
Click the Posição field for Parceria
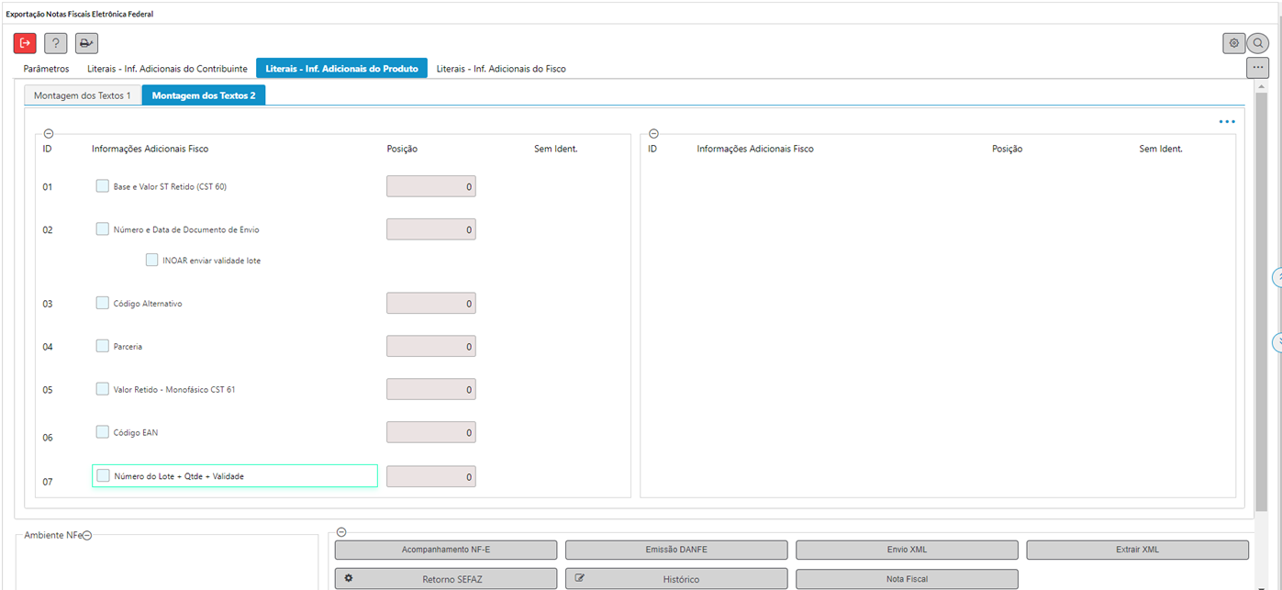[x=430, y=346]
